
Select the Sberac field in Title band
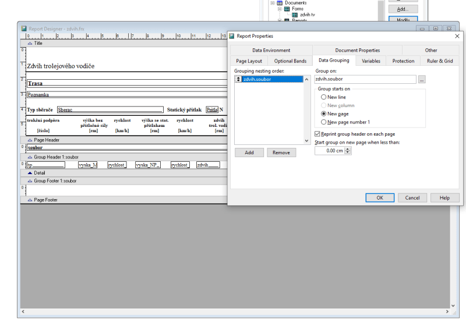point(110,110)
